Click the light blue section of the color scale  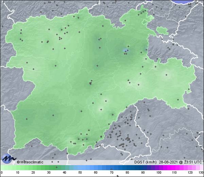[83, 167]
